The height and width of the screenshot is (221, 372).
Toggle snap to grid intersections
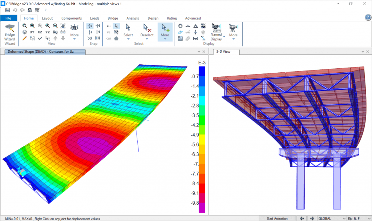(x=97, y=38)
